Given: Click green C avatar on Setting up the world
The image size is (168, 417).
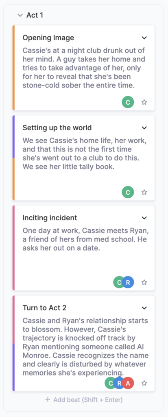Looking at the screenshot, I should pos(128,192).
